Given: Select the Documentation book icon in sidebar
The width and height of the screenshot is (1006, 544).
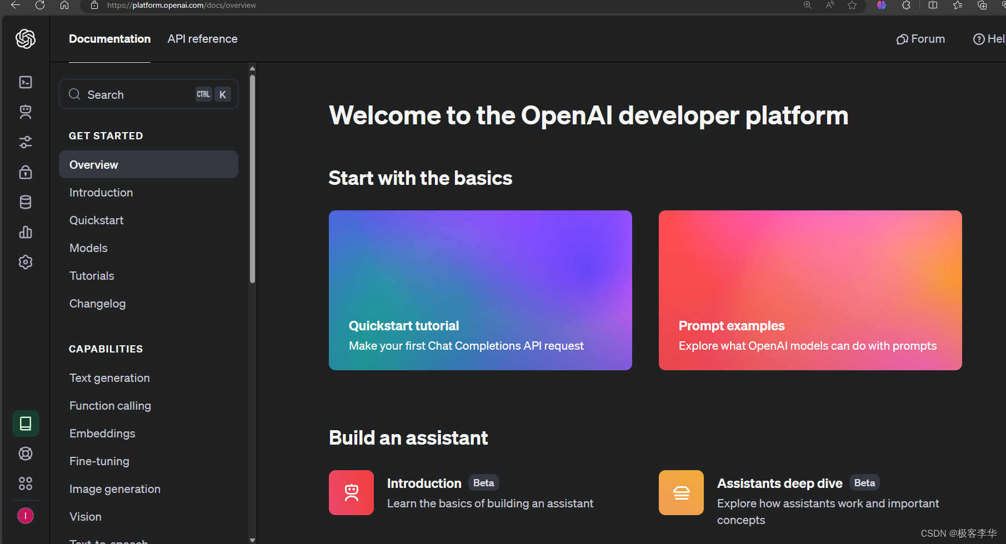Looking at the screenshot, I should click(x=26, y=424).
